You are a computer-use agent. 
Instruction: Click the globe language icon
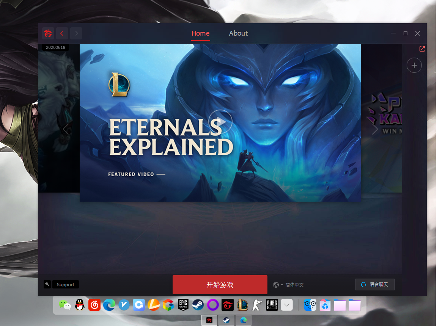(276, 285)
